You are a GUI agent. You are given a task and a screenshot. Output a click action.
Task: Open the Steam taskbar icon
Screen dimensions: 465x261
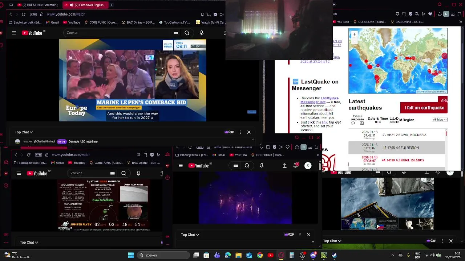click(334, 255)
